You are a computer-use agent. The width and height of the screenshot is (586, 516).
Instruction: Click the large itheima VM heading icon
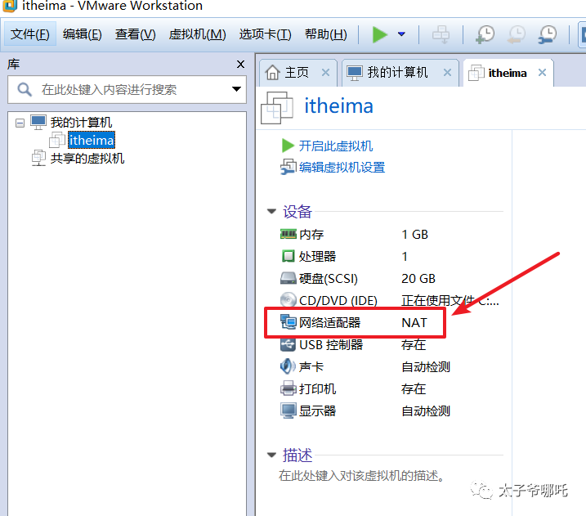click(x=276, y=108)
